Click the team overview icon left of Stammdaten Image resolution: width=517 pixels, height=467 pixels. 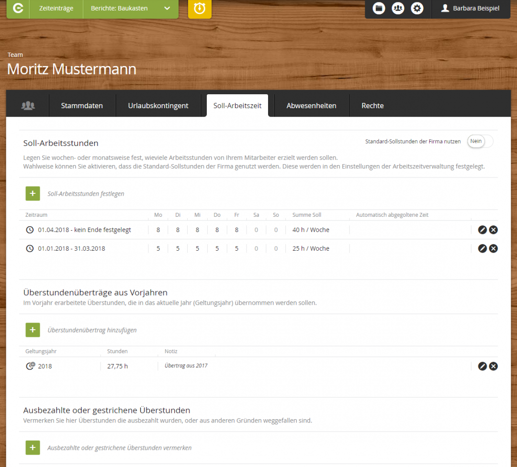27,105
